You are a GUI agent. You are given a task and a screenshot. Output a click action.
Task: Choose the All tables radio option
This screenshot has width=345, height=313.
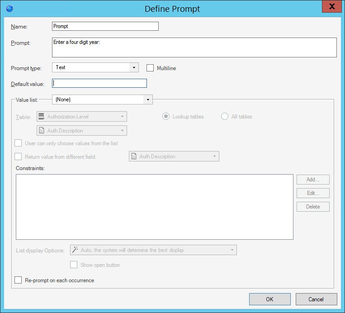coord(225,117)
